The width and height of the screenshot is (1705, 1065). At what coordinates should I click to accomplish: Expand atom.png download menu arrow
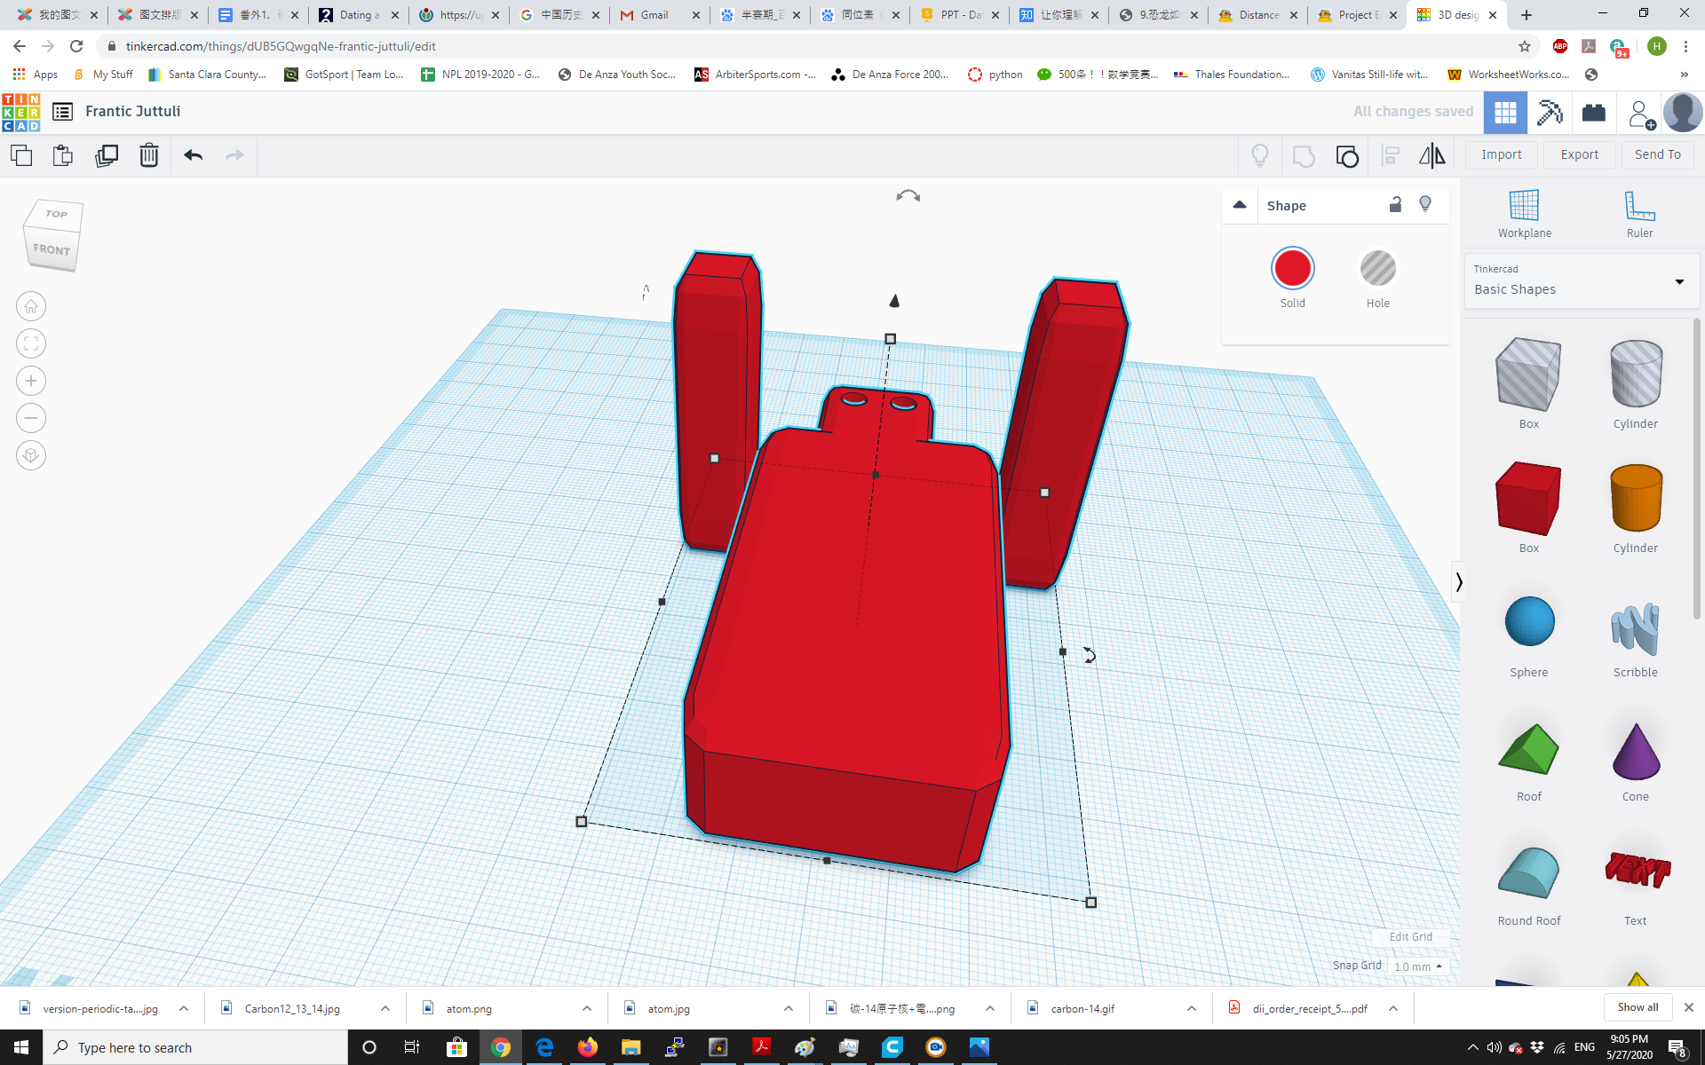tap(587, 1008)
